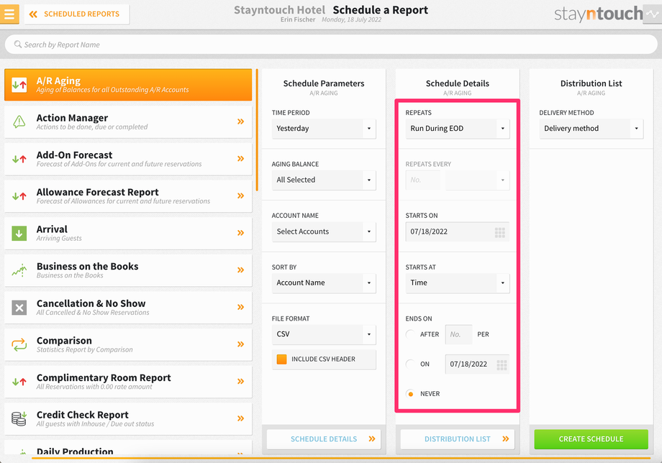Open the Repeats Run During EOD dropdown
Screen dimensions: 662x463
458,129
